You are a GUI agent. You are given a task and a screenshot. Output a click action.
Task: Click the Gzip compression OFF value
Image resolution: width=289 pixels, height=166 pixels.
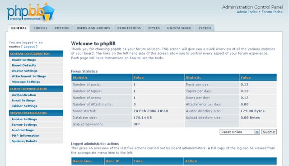pos(137,124)
